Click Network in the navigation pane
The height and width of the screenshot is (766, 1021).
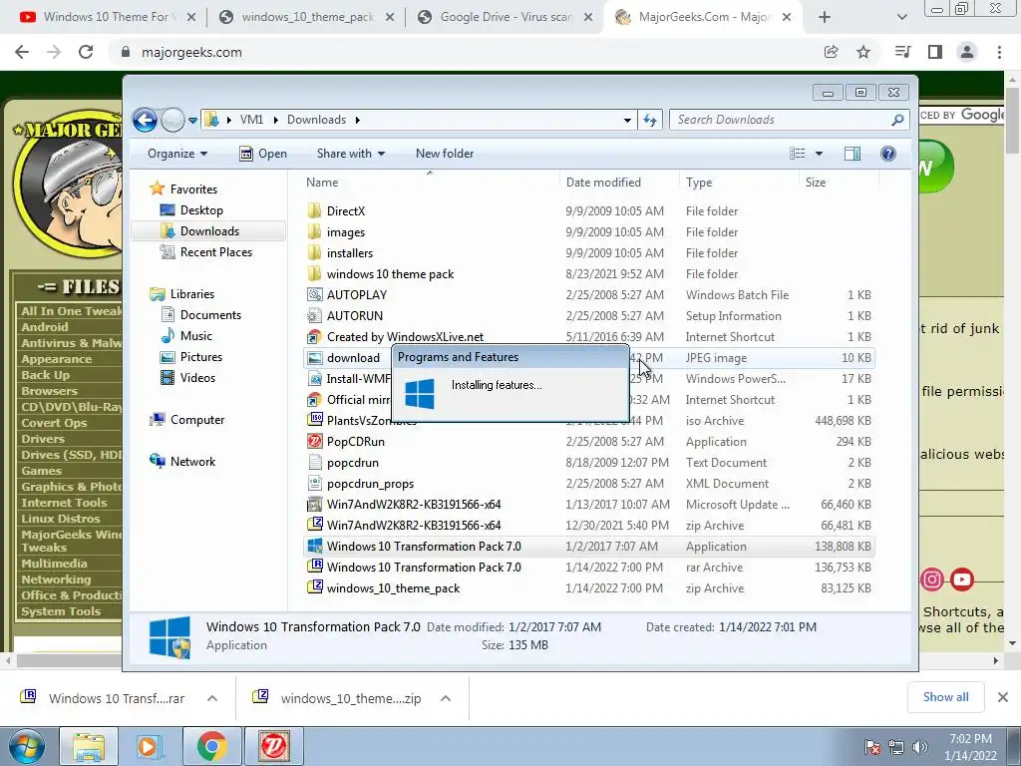click(x=192, y=462)
